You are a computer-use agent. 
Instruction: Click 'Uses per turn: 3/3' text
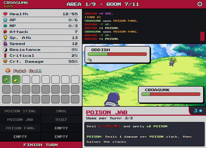click(x=109, y=118)
